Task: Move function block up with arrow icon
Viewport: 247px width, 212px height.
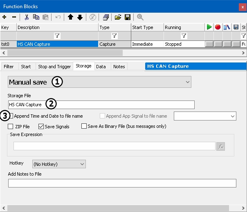Action: pos(70,17)
